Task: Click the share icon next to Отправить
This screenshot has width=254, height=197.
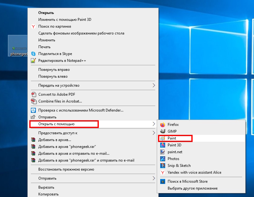Action: click(33, 117)
